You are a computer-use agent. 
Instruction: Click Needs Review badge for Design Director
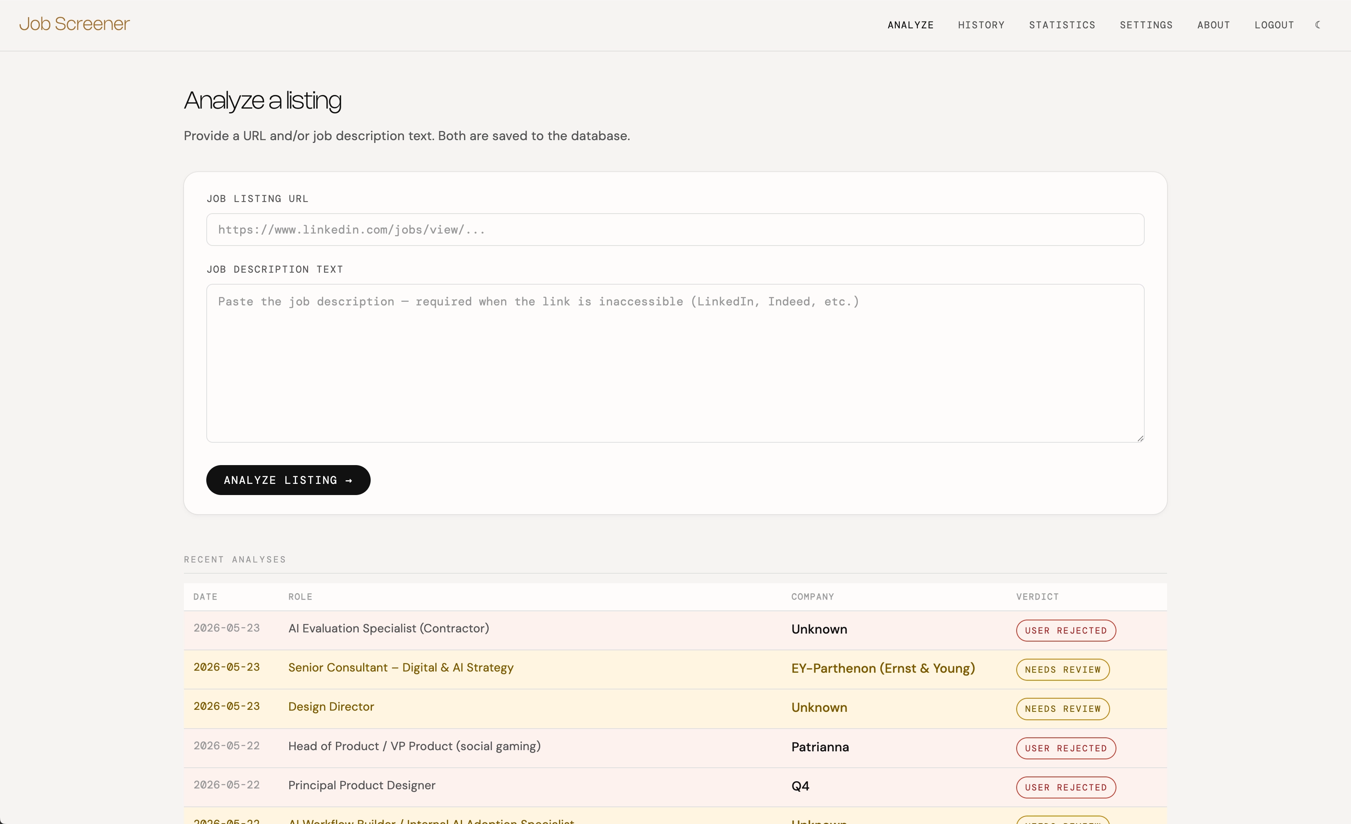click(x=1063, y=709)
